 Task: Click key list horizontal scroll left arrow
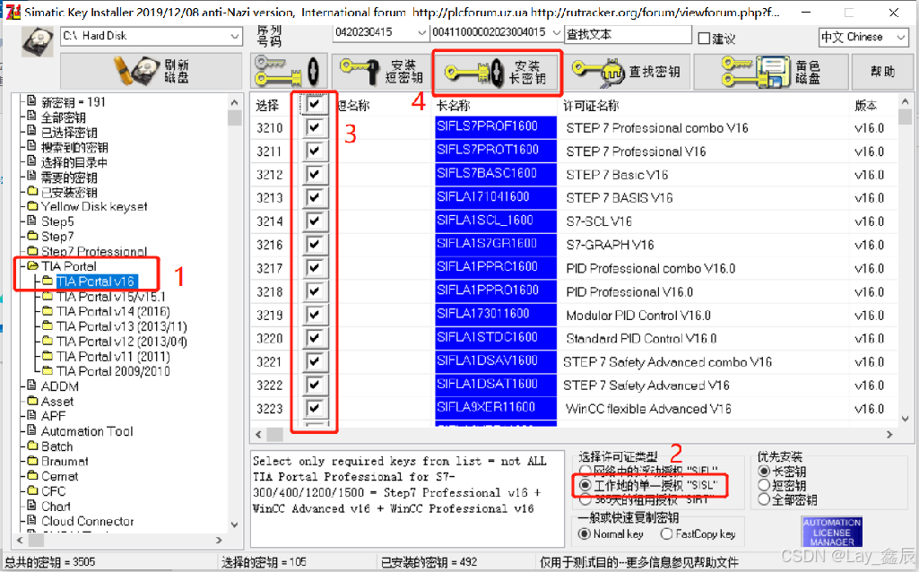coord(258,434)
